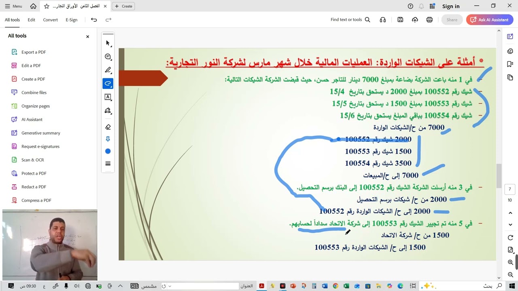The width and height of the screenshot is (518, 291).
Task: Click the Sign in link
Action: pos(451,6)
